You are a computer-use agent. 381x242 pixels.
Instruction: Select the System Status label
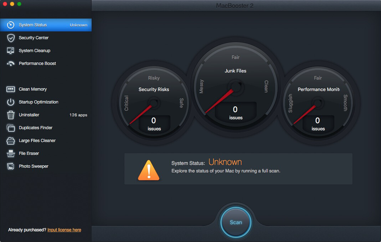coord(32,25)
